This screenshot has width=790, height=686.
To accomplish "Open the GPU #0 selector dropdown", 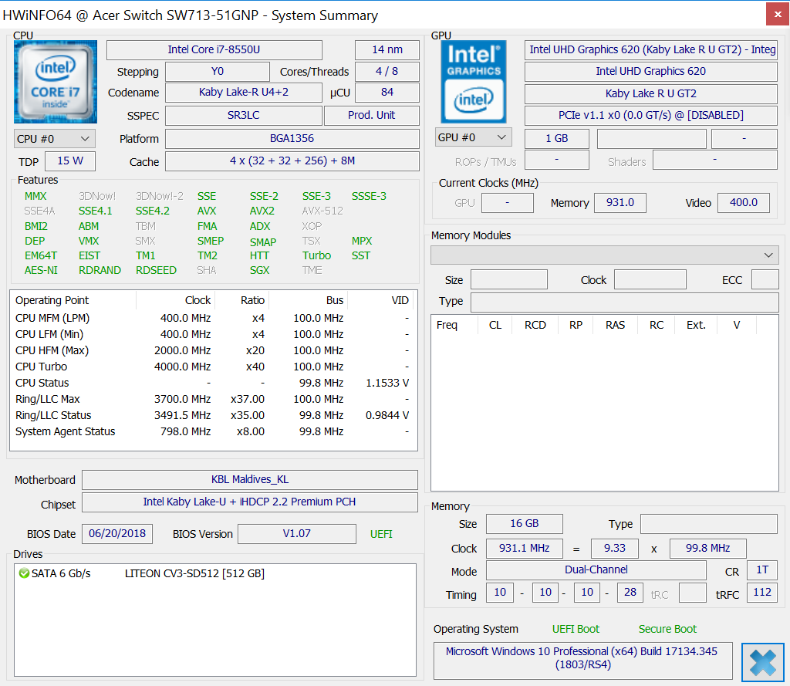I will 474,137.
